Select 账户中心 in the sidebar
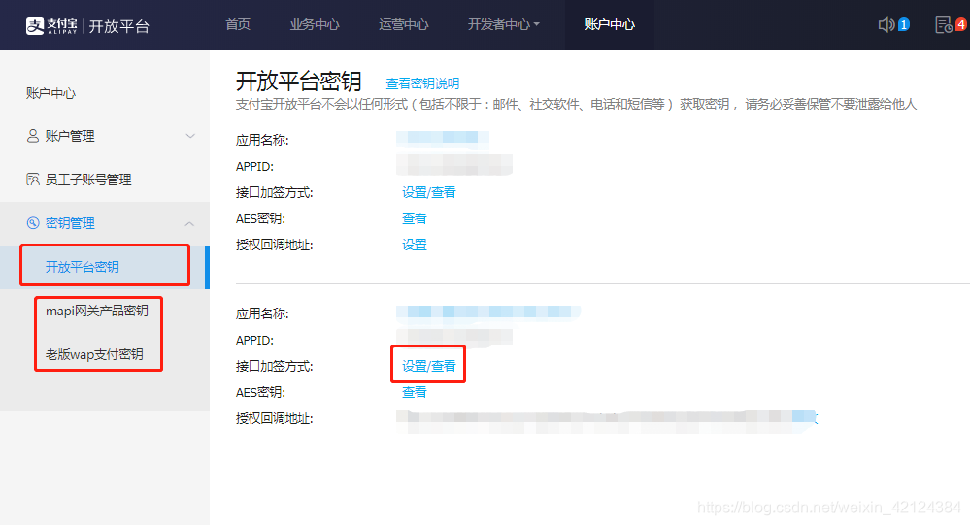Screen dimensions: 970x525 tap(50, 93)
